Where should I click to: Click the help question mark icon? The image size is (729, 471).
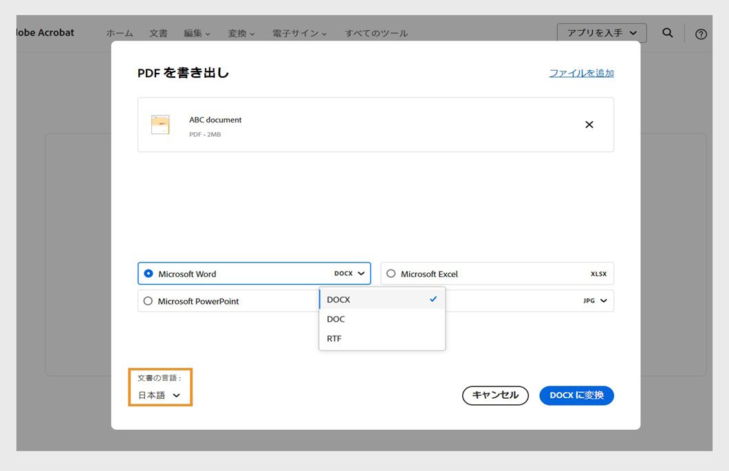[700, 34]
